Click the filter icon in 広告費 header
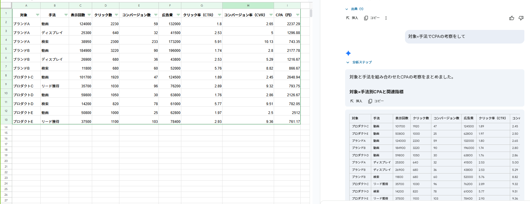Screen dimensions: 530x204 (x=178, y=15)
